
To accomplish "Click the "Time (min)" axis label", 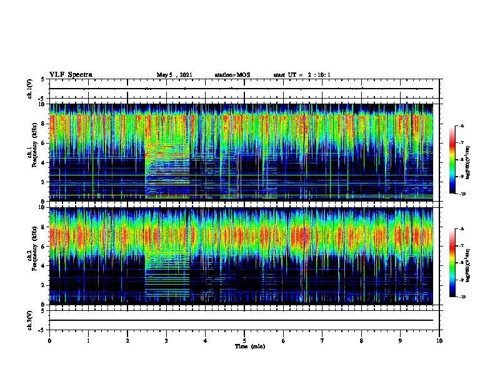I will (250, 346).
